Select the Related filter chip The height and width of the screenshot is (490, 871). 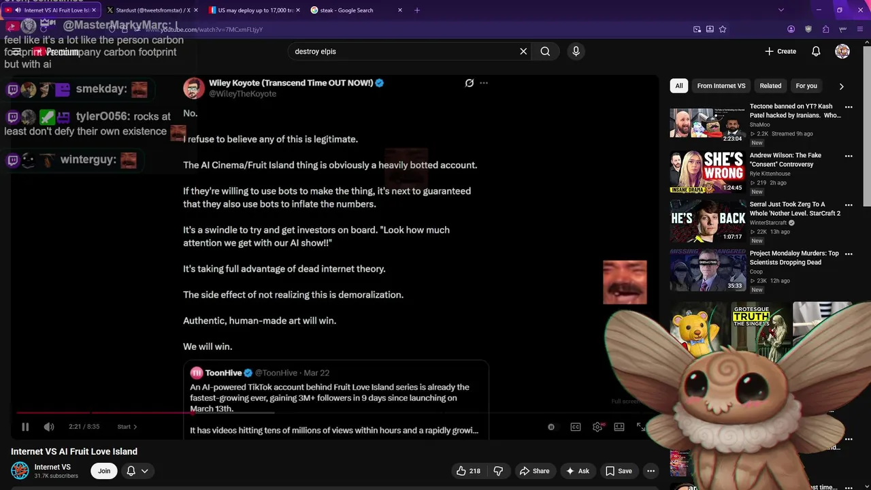pyautogui.click(x=770, y=86)
